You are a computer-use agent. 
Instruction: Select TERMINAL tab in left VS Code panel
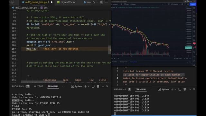pyautogui.click(x=53, y=86)
